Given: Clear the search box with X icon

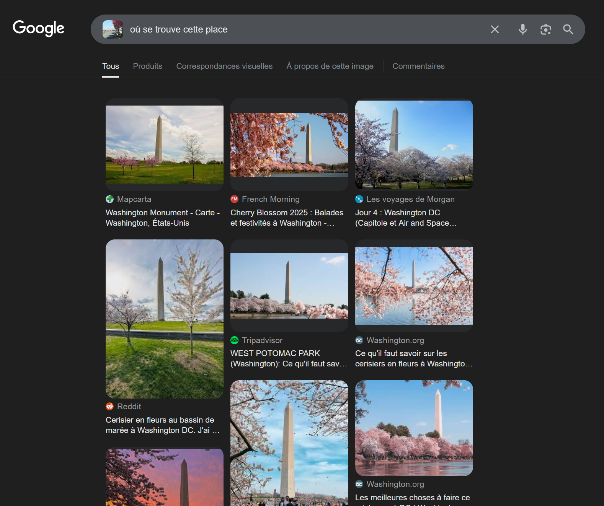Looking at the screenshot, I should point(495,29).
